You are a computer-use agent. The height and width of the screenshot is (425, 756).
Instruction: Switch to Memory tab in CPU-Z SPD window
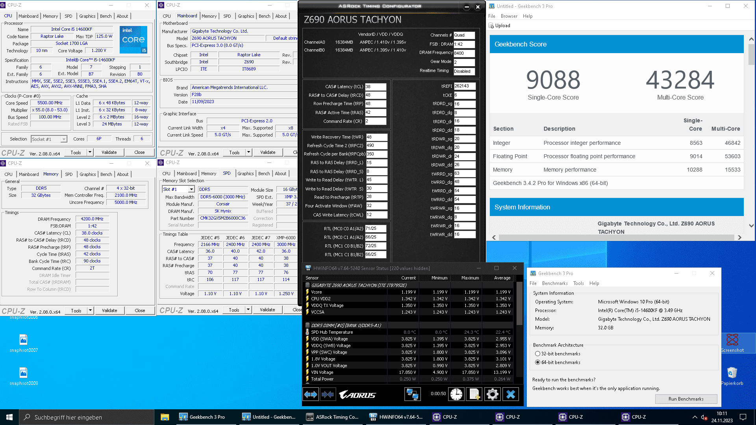(209, 174)
